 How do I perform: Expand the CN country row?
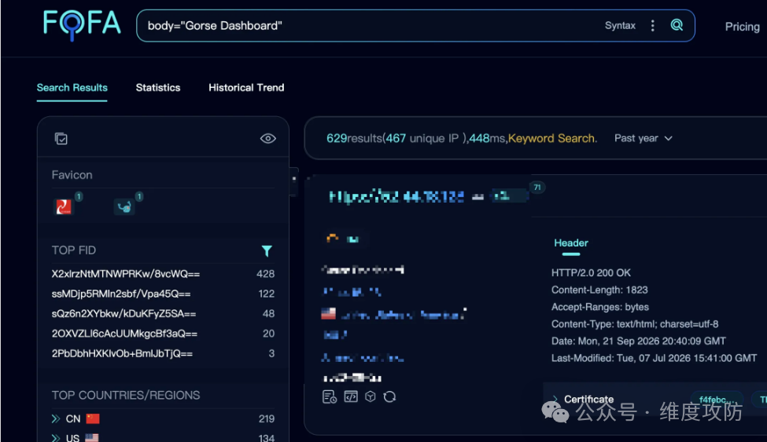click(56, 418)
